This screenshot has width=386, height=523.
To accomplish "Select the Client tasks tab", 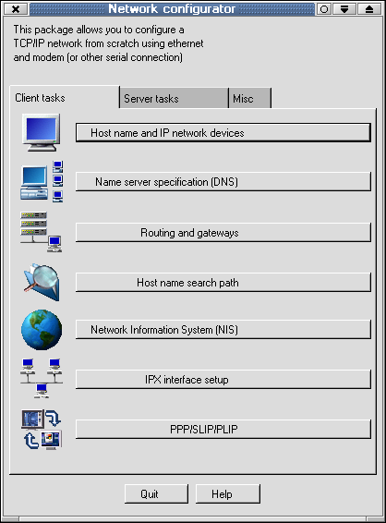I will (x=64, y=97).
